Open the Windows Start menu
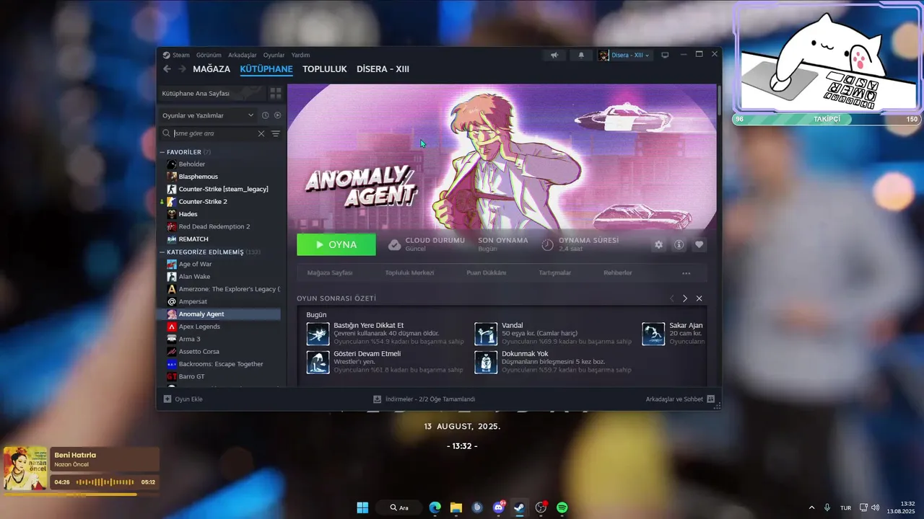924x519 pixels. tap(362, 507)
